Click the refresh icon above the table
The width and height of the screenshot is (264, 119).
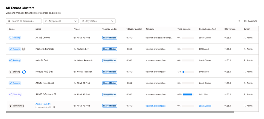point(239,21)
